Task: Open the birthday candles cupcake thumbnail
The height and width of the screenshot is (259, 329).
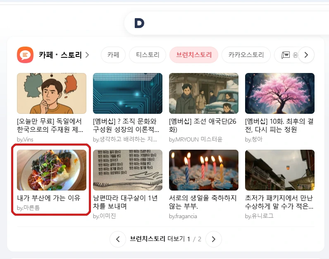Action: [204, 170]
